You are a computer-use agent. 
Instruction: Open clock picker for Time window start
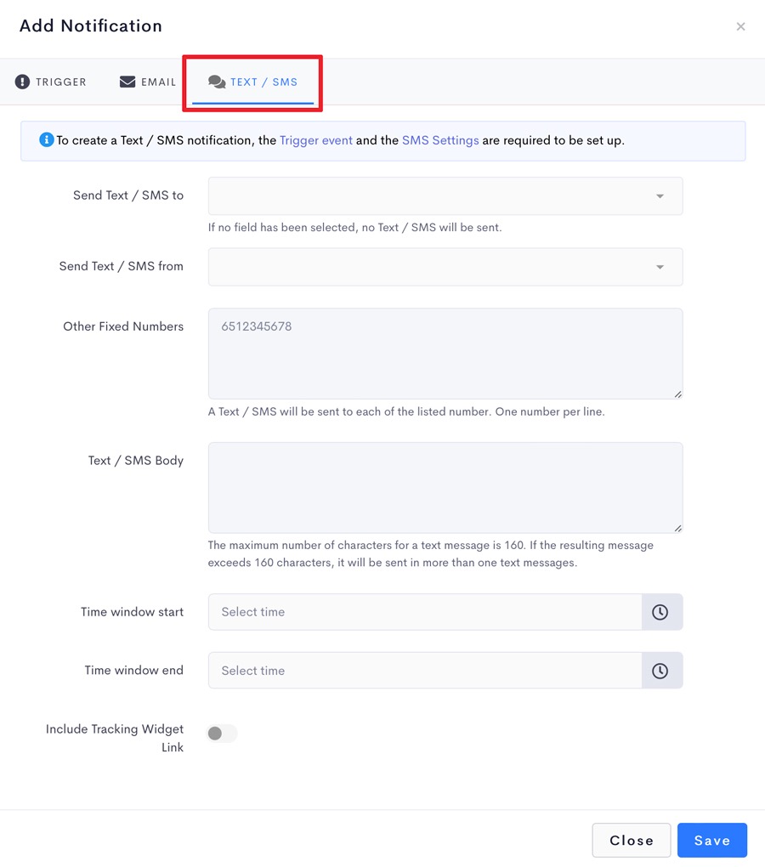click(x=661, y=612)
